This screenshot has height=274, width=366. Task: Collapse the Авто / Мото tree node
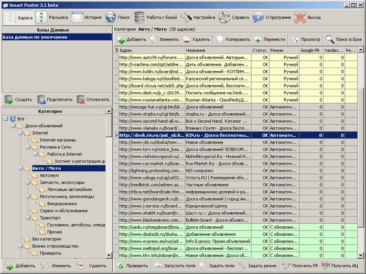(21, 168)
